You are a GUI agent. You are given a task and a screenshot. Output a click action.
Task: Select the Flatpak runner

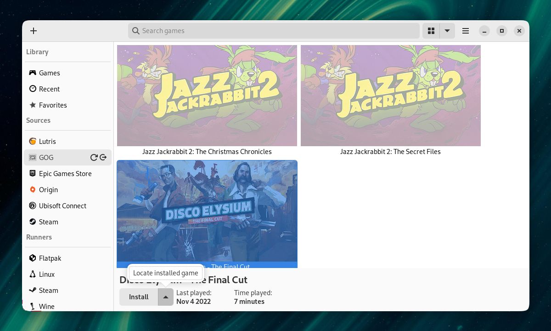50,258
